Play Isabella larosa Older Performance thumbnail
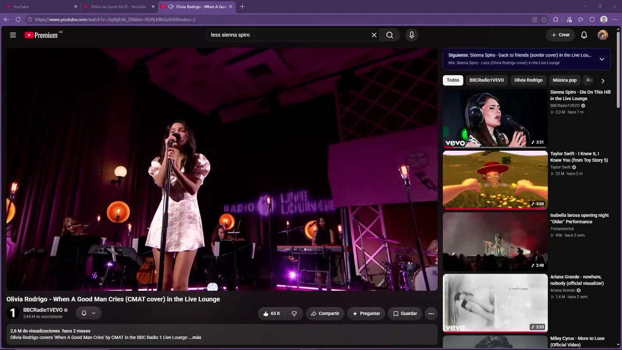622x350 pixels. tap(495, 242)
